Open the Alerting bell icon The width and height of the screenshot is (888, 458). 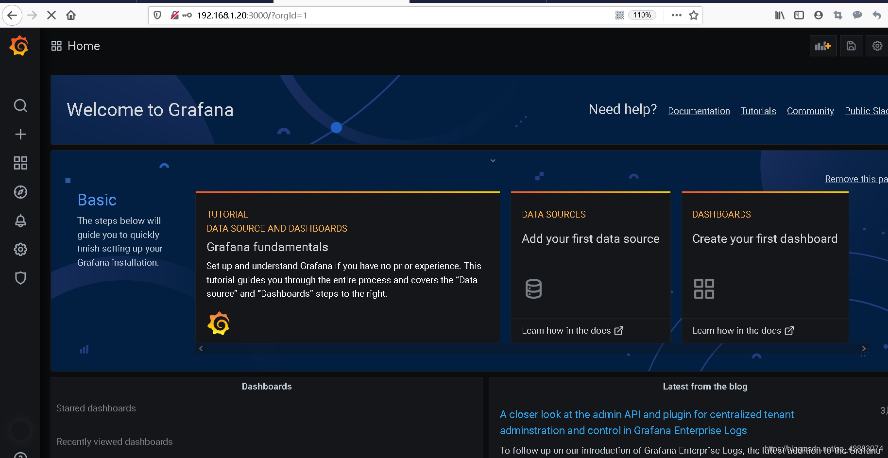tap(20, 221)
